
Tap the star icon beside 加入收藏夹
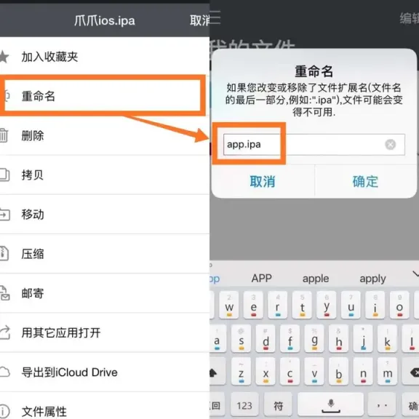4,57
